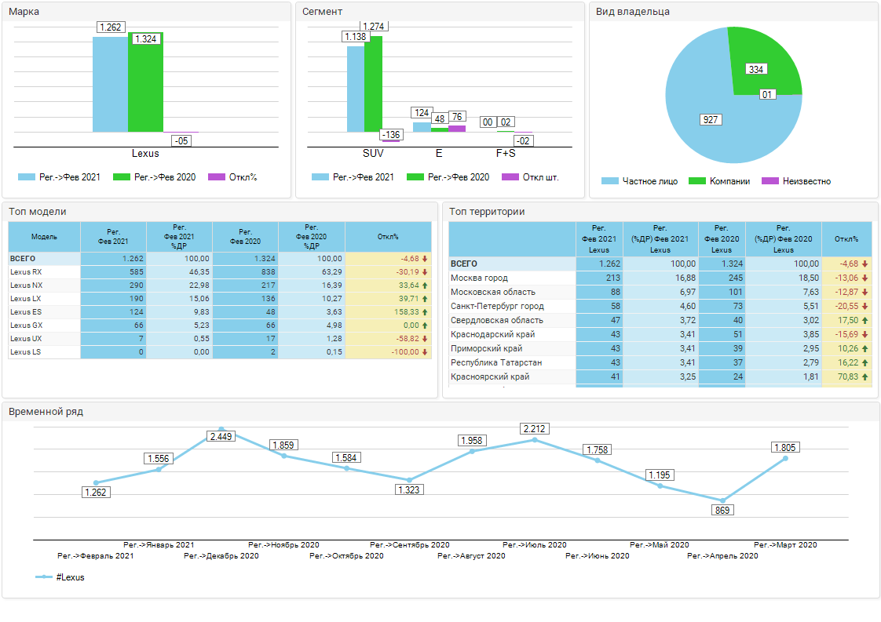Screen dimensions: 881x622
Task: Click the 2.449 data point on timeline
Action: tap(221, 429)
